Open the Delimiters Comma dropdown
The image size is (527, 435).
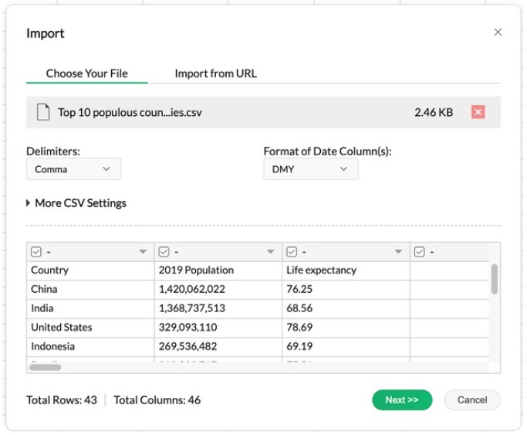pos(73,169)
